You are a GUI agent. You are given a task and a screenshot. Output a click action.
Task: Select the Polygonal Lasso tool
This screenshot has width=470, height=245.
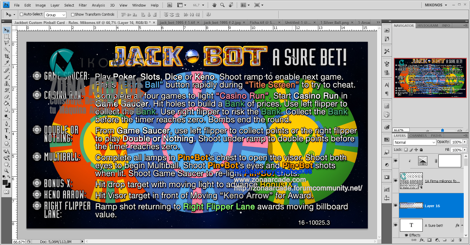tap(7, 43)
